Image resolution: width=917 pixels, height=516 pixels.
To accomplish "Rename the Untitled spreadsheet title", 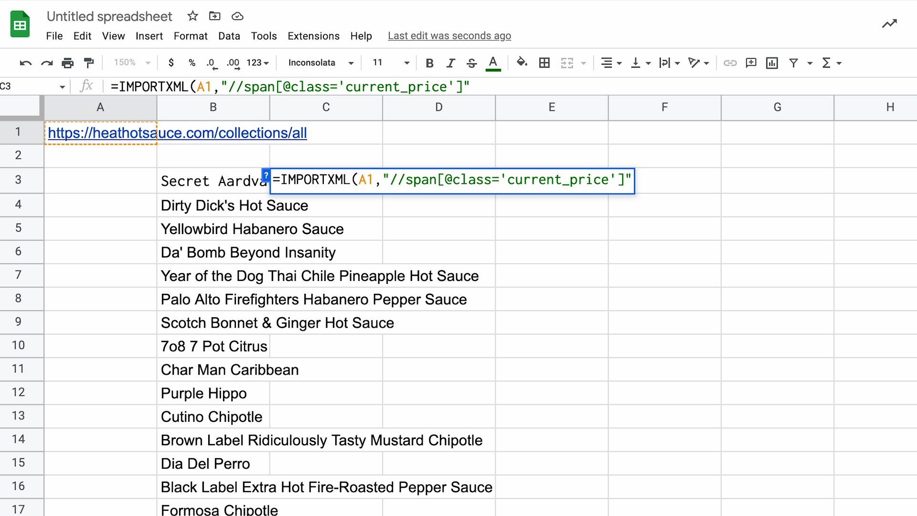I will [x=109, y=16].
